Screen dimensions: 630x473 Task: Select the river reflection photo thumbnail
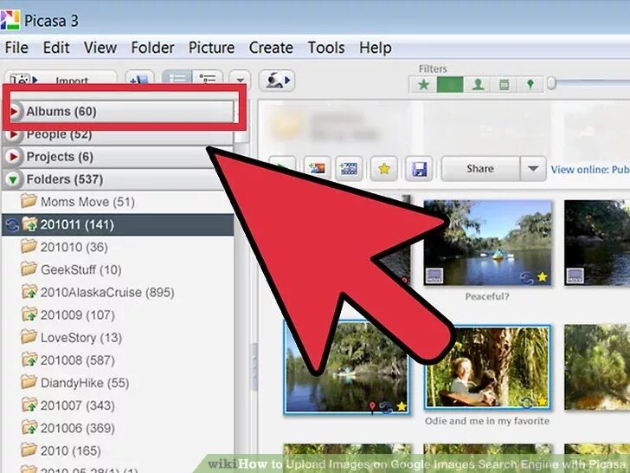(x=346, y=367)
